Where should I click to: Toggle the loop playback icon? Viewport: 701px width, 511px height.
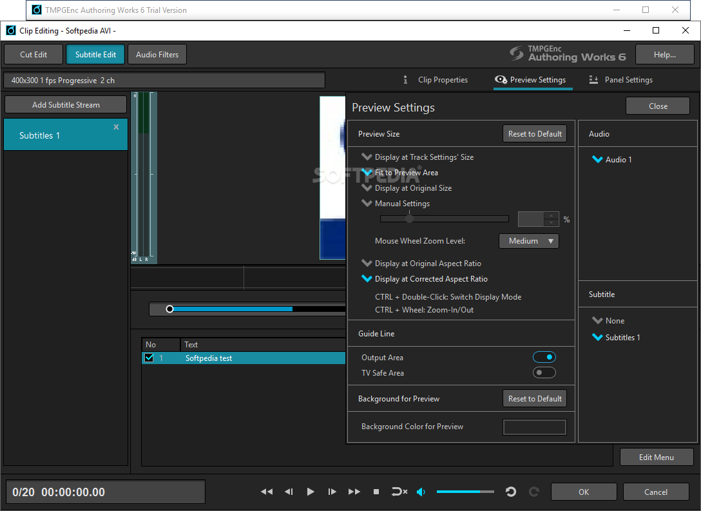[x=399, y=492]
